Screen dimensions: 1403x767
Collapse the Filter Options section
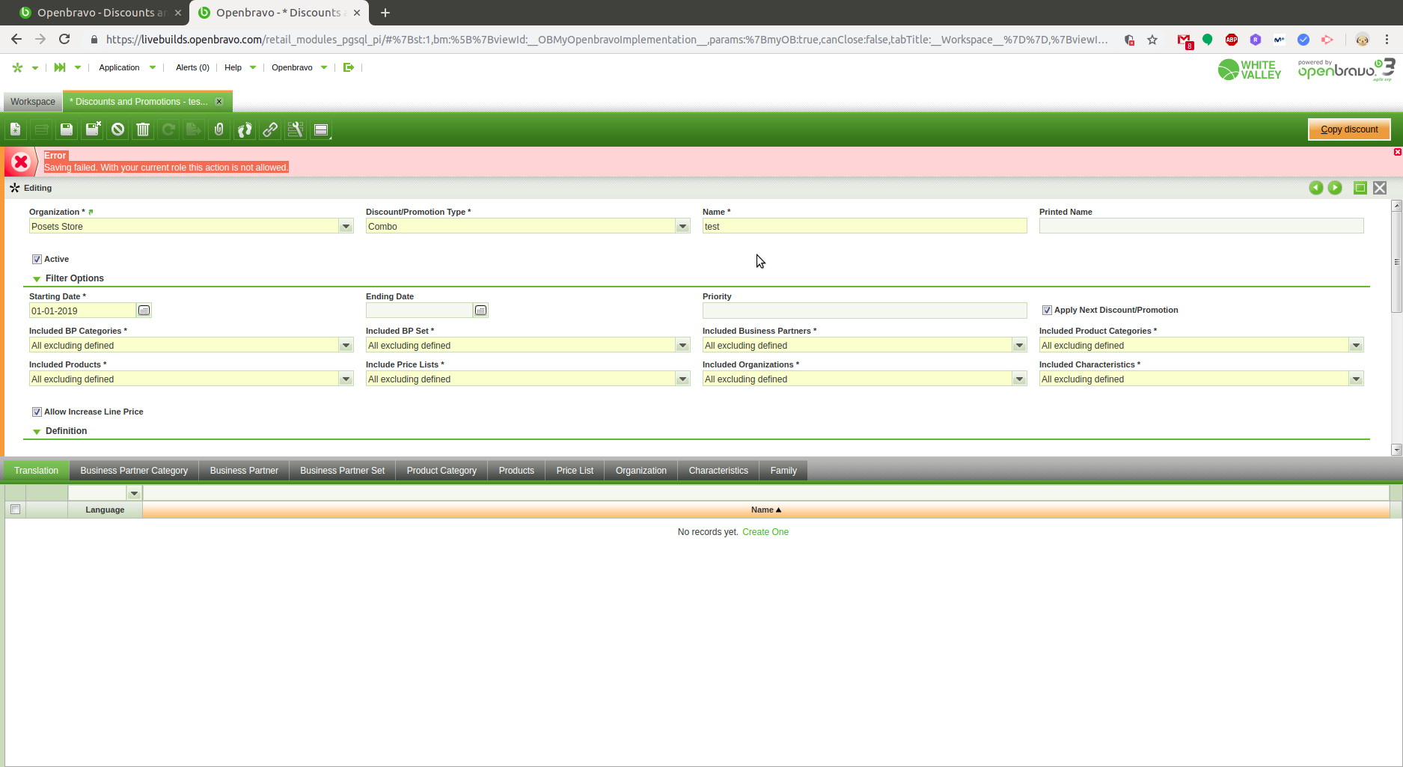point(37,278)
